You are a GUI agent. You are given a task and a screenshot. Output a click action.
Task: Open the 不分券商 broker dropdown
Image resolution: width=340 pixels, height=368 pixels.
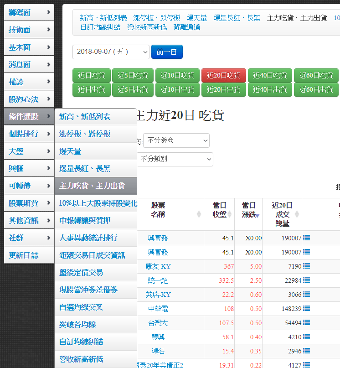176,140
